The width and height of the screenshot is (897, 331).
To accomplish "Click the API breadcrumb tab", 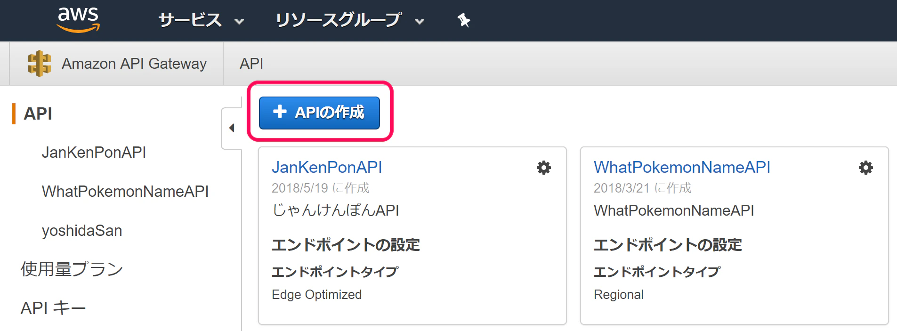I will pos(251,64).
